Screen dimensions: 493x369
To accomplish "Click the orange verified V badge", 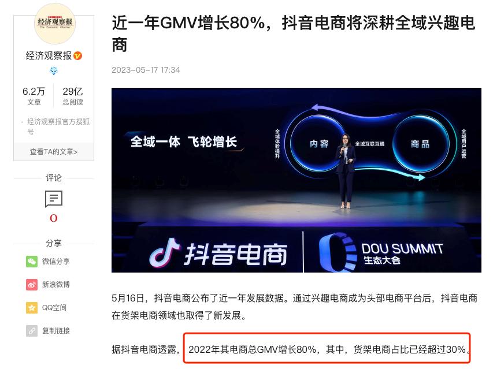I will tap(77, 56).
